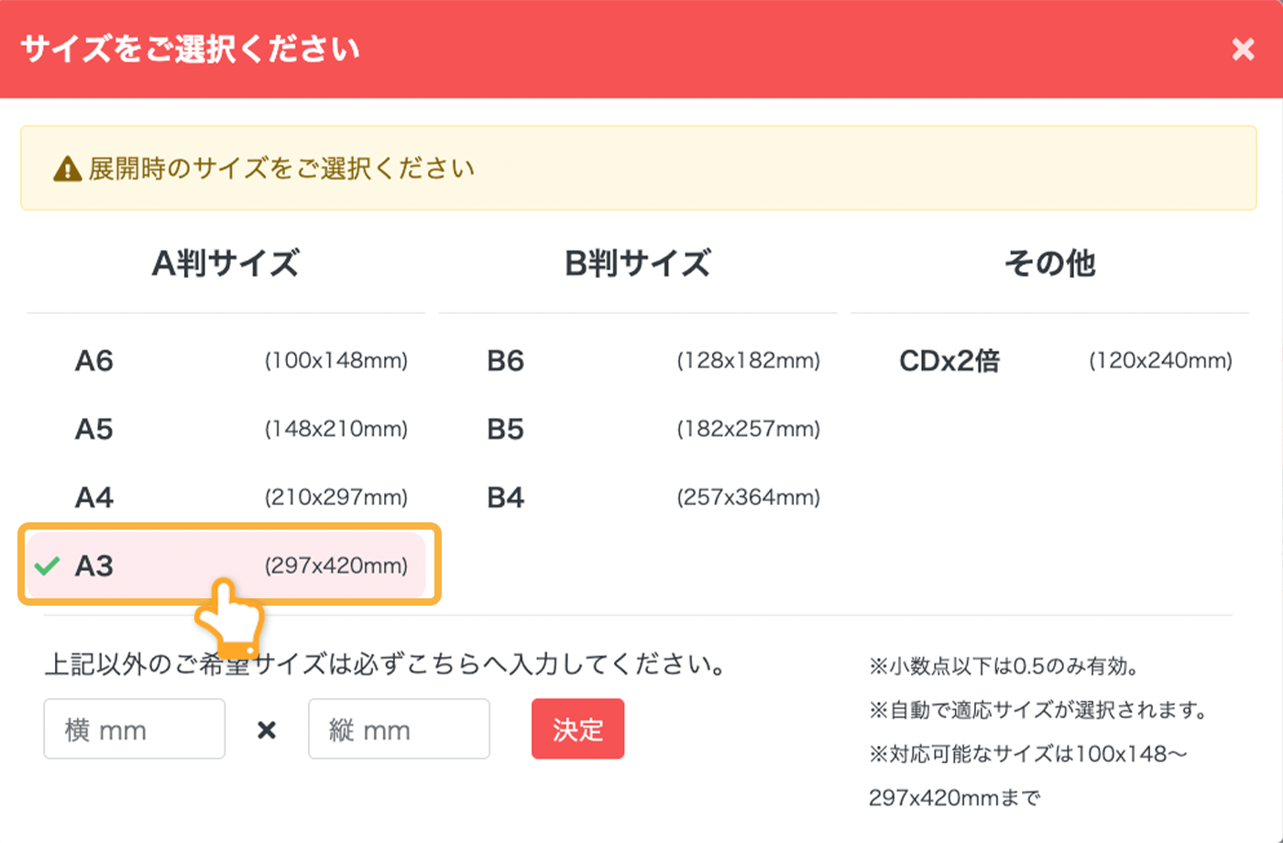The width and height of the screenshot is (1283, 843).
Task: Choose B6 size (128x182mm)
Action: click(x=637, y=360)
